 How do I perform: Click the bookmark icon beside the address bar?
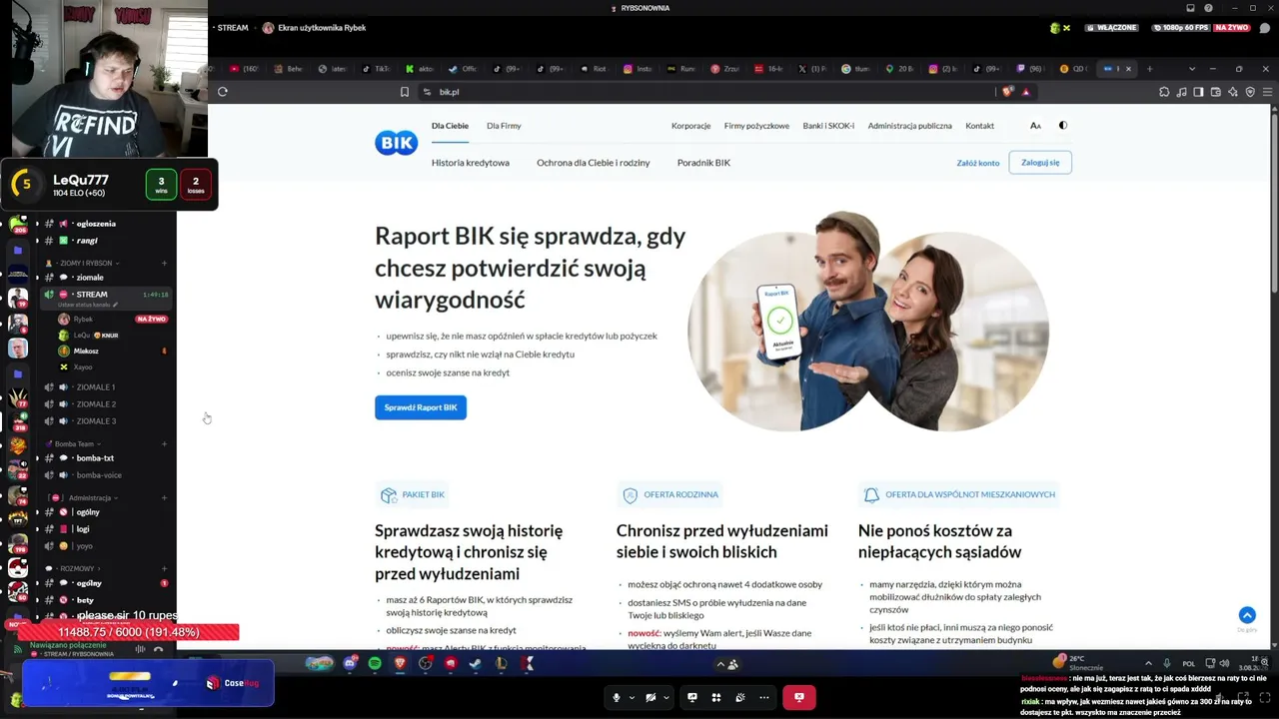point(405,92)
